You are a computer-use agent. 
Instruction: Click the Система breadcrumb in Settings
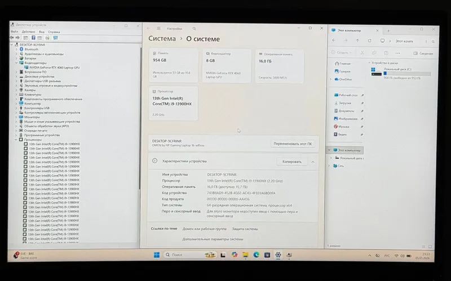tap(162, 38)
